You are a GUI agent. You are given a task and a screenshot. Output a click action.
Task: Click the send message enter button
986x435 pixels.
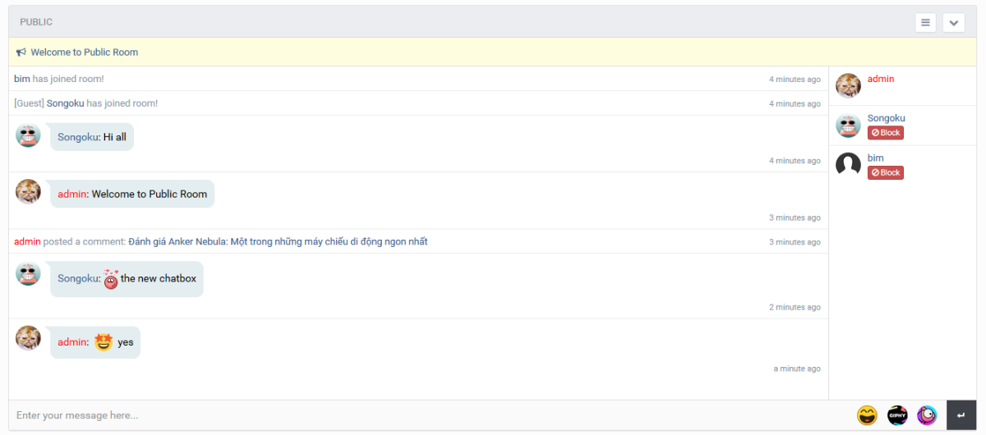[961, 415]
